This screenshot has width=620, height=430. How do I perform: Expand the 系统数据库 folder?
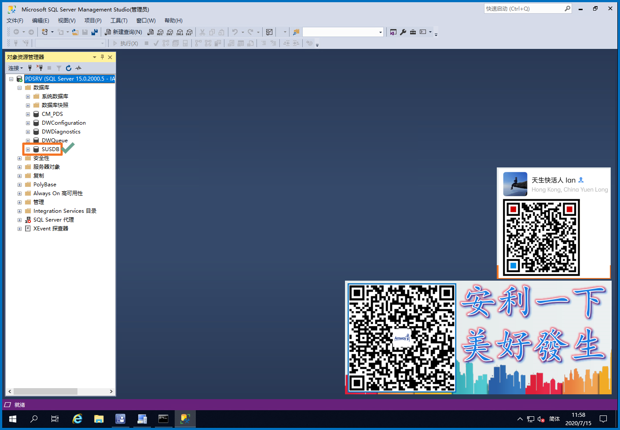[28, 96]
